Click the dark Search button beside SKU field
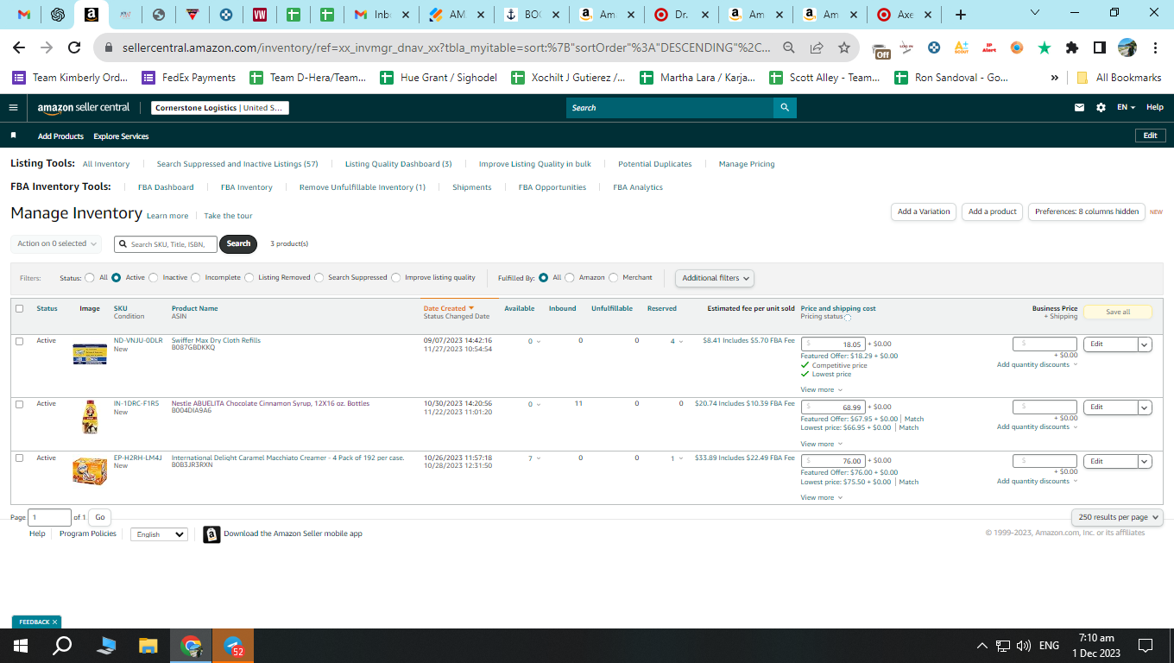Screen dimensions: 1174x663 239,243
